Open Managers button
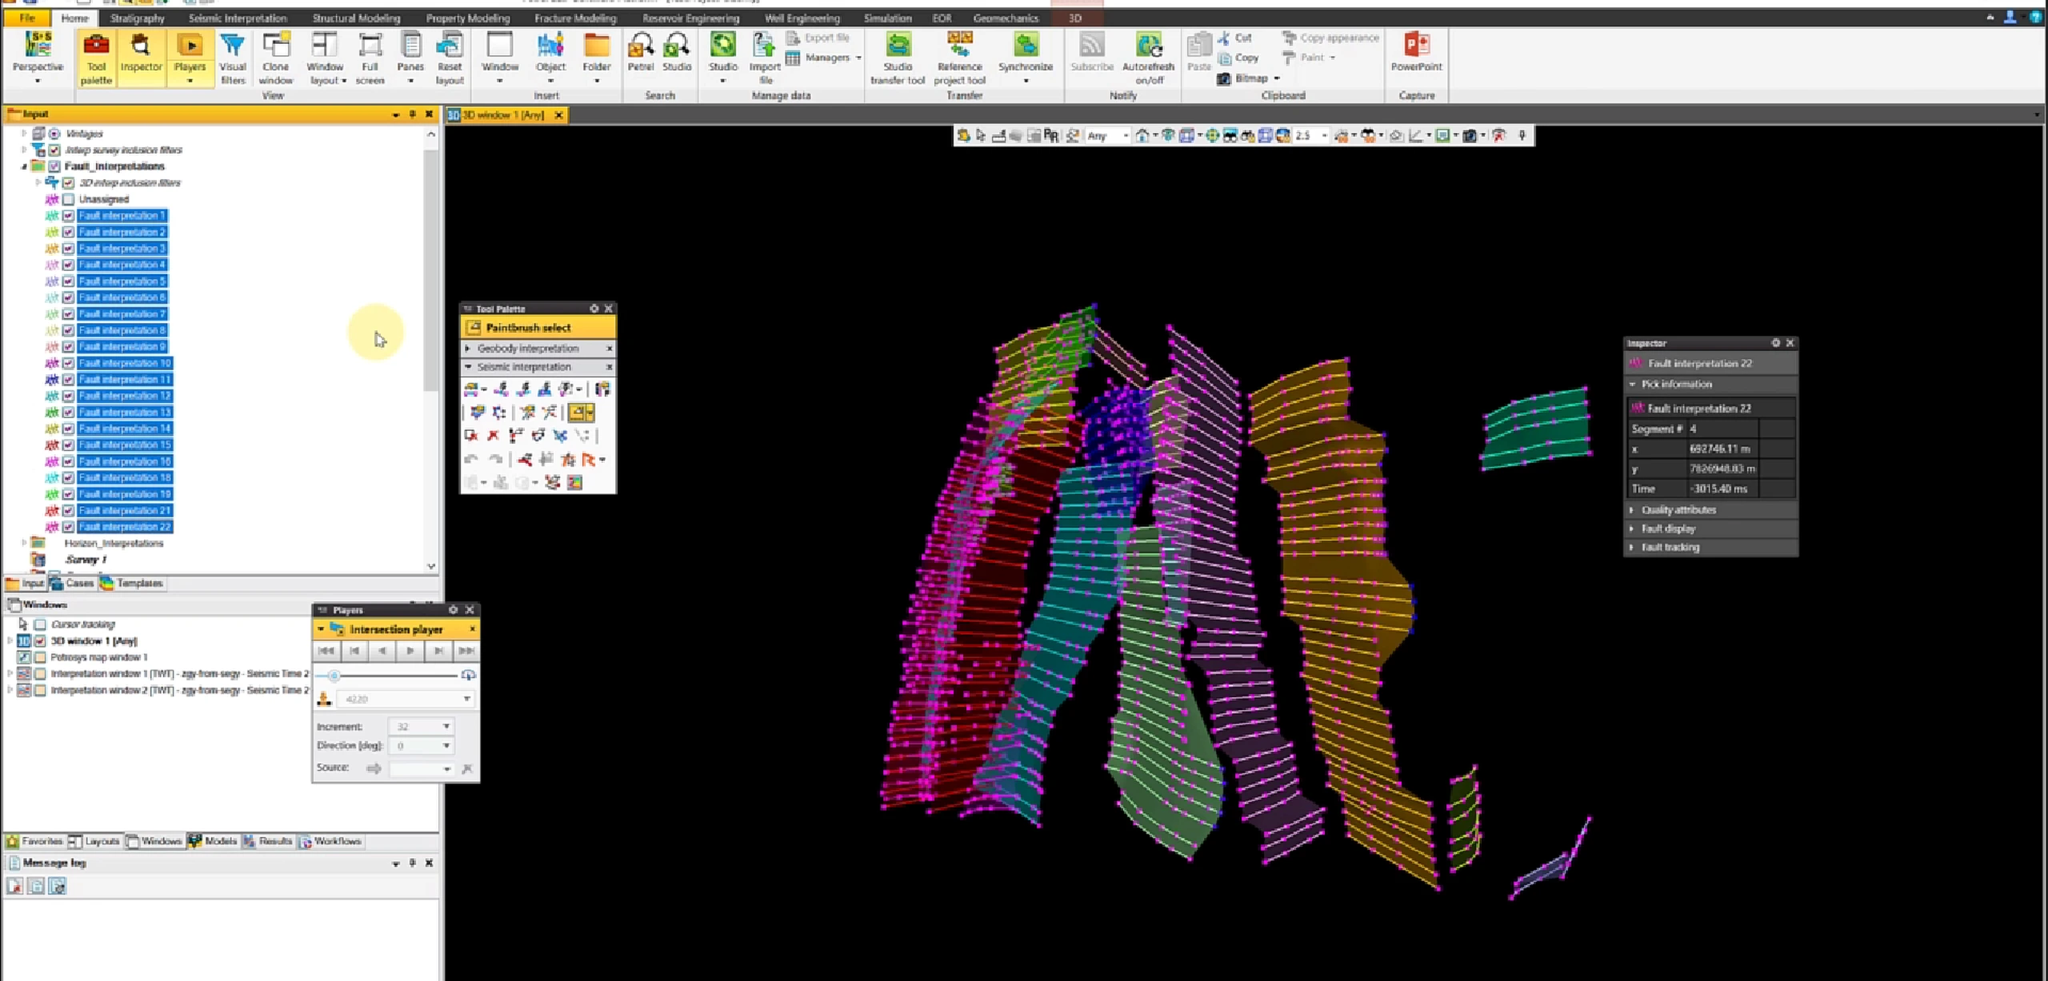This screenshot has height=981, width=2048. coord(824,58)
